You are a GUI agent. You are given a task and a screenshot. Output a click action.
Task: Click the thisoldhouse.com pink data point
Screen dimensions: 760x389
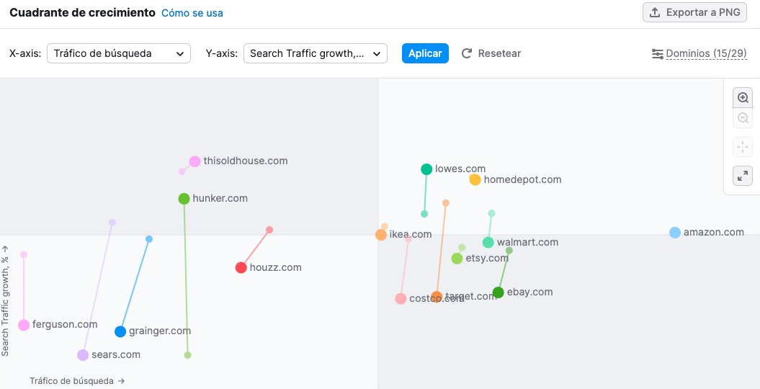pos(195,161)
